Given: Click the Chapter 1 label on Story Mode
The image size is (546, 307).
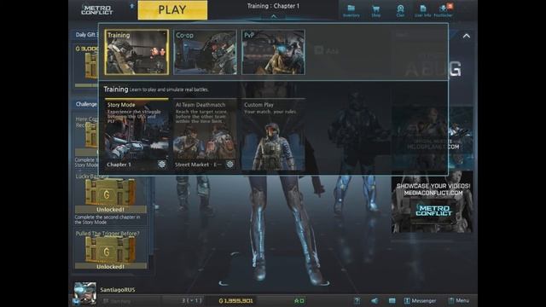Looking at the screenshot, I should tap(119, 165).
